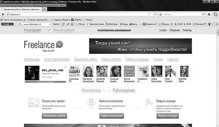
Task: Open the Вид menu
Action: click(x=18, y=5)
